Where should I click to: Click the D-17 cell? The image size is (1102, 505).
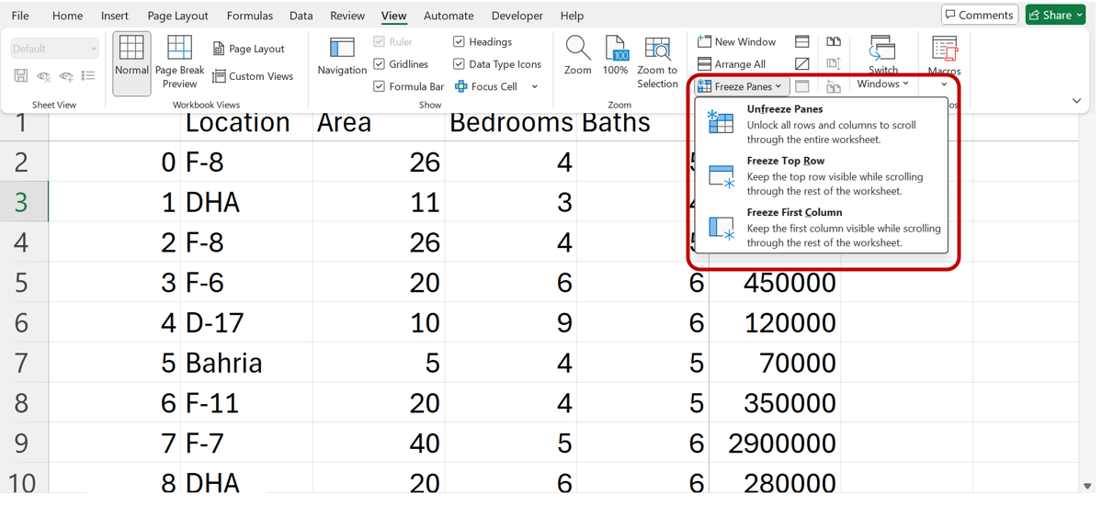click(246, 323)
